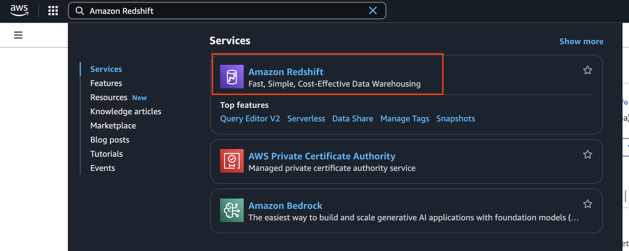Open AWS Private Certificate Authority link
Screen dimensions: 629x251
coord(322,156)
